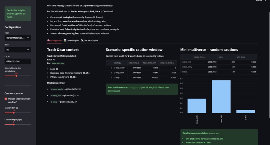Adjust the Mini multiverse size slider handle
This screenshot has width=270, height=145.
16,76
